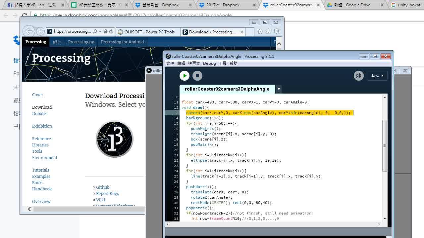Open p5.js link in Processing site navbar
This screenshot has width=424, height=238.
57,42
